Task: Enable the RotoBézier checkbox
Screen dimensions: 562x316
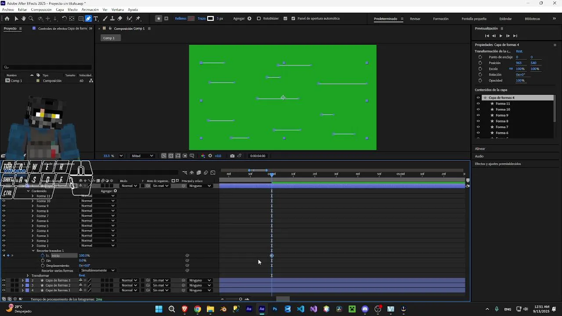Action: coord(259,18)
